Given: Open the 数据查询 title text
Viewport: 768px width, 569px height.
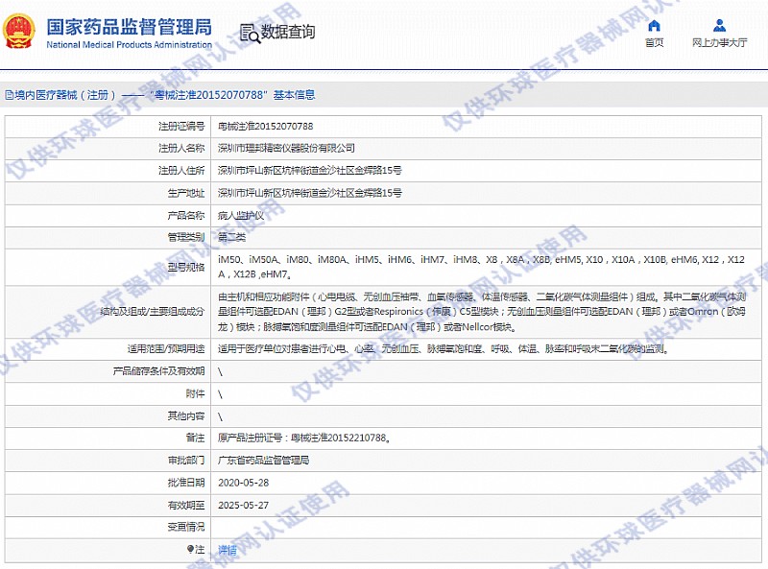Looking at the screenshot, I should (287, 32).
